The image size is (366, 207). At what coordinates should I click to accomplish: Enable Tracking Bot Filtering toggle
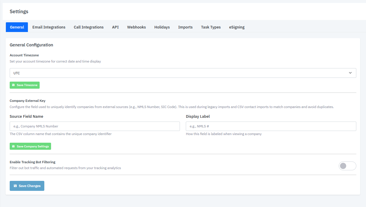pos(347,166)
